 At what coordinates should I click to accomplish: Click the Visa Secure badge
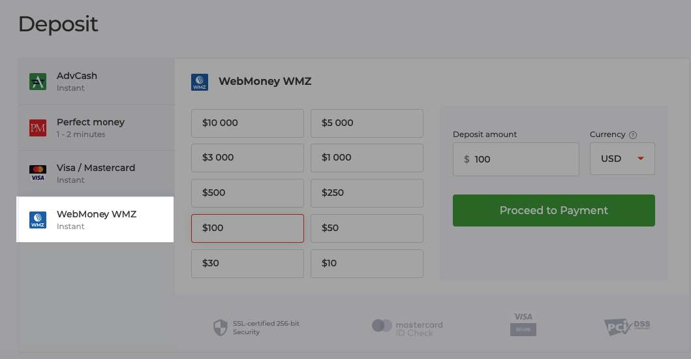point(523,324)
